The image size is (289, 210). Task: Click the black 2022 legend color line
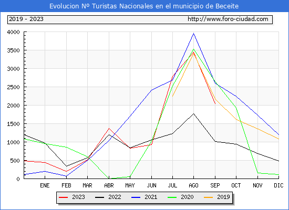coord(99,197)
